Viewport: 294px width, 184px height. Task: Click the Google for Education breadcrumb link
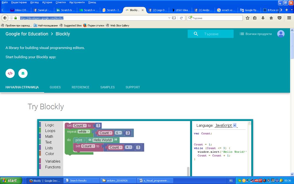[27, 34]
